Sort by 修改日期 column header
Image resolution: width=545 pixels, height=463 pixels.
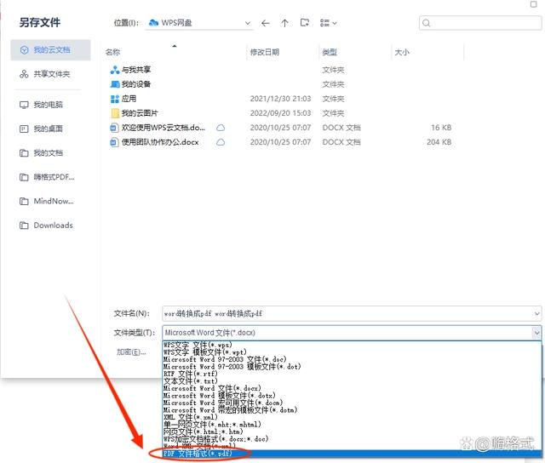(265, 52)
